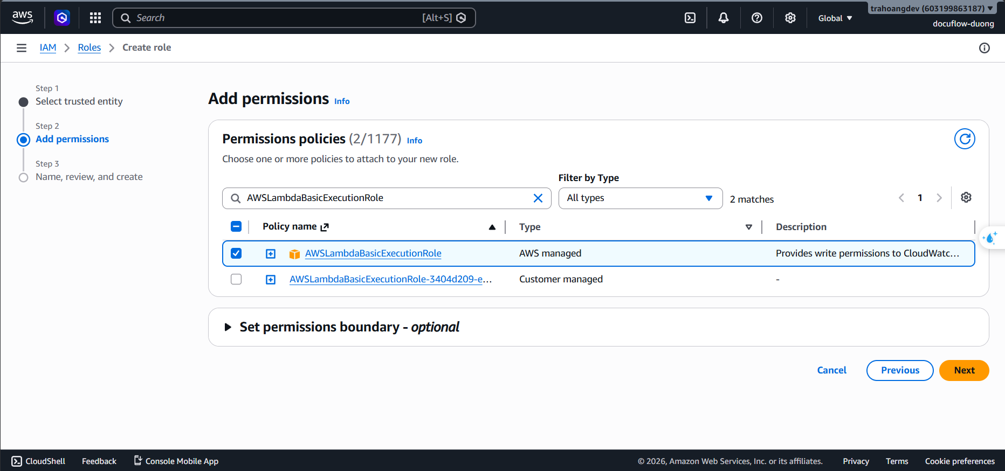Toggle the side navigation hamburger menu

click(x=22, y=48)
